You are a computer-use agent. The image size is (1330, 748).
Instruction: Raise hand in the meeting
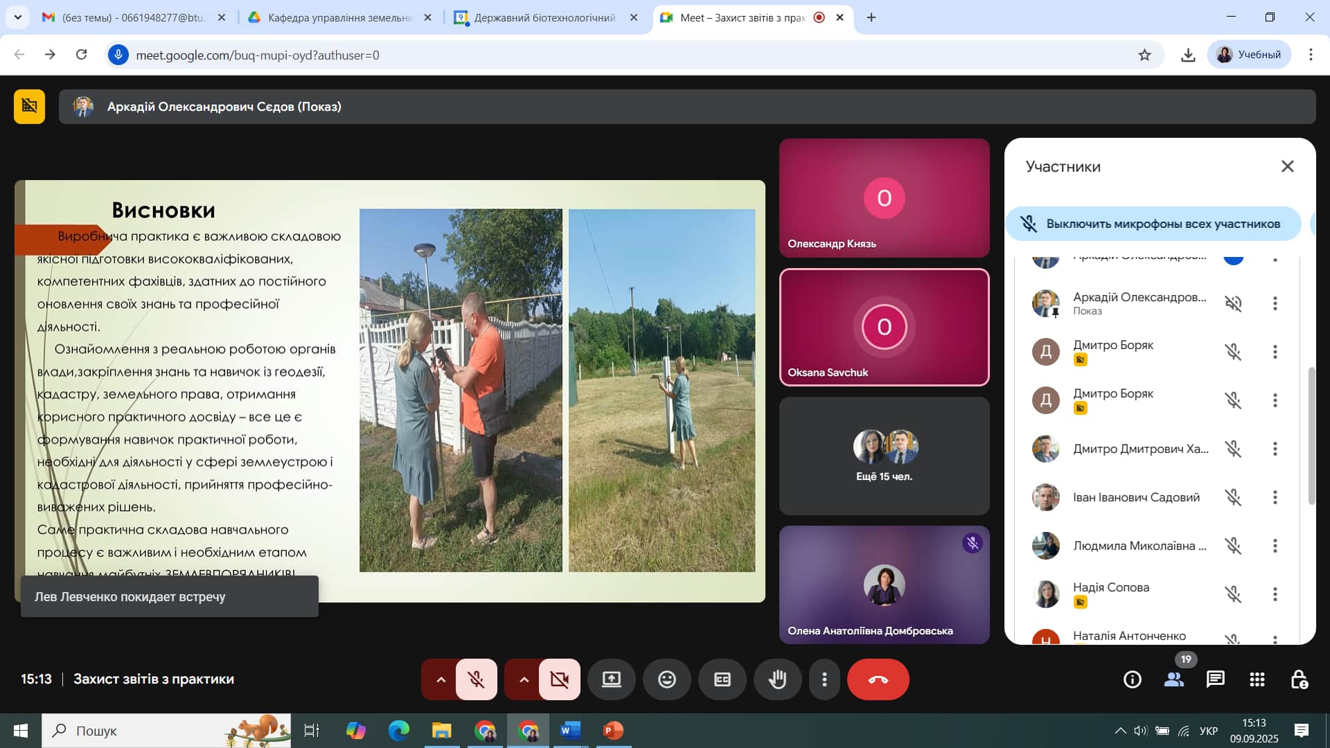pyautogui.click(x=778, y=679)
